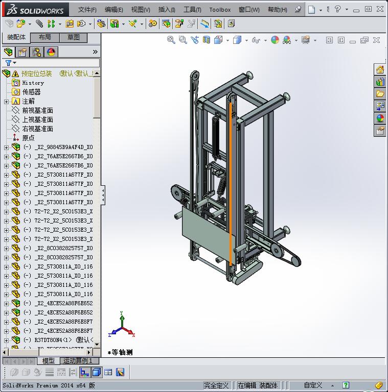Click the Smart Fasteners icon
The height and width of the screenshot is (392, 388).
70,24
